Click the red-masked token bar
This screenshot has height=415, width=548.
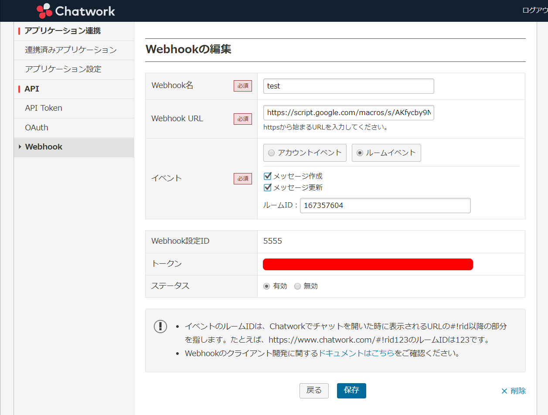[x=368, y=264]
